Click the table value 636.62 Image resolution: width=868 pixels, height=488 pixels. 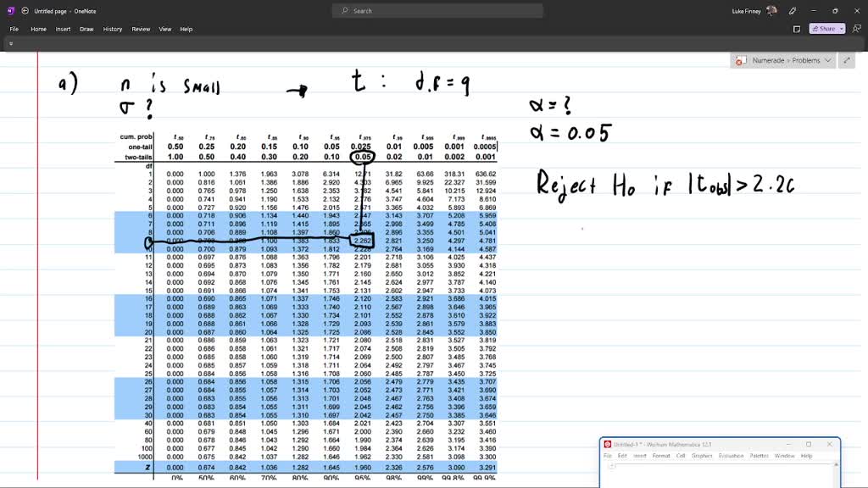pos(485,174)
